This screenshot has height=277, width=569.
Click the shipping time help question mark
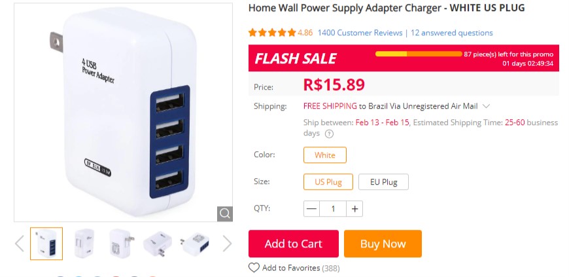[329, 134]
